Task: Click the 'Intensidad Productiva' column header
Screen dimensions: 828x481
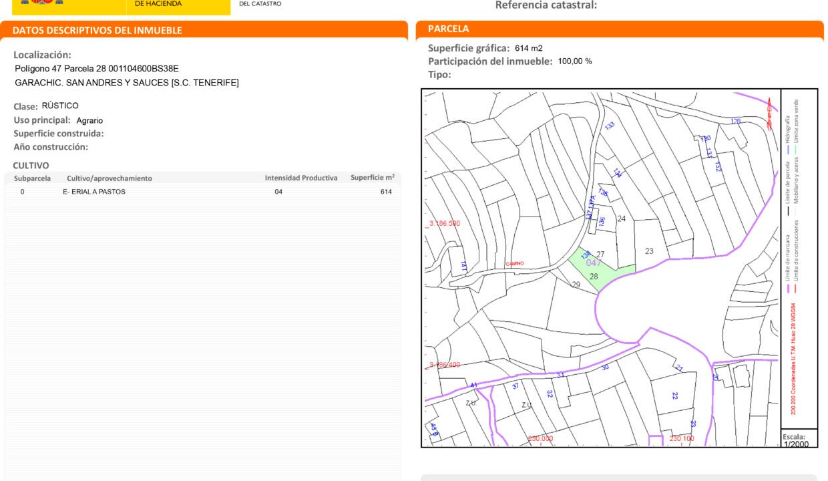Action: [x=301, y=178]
